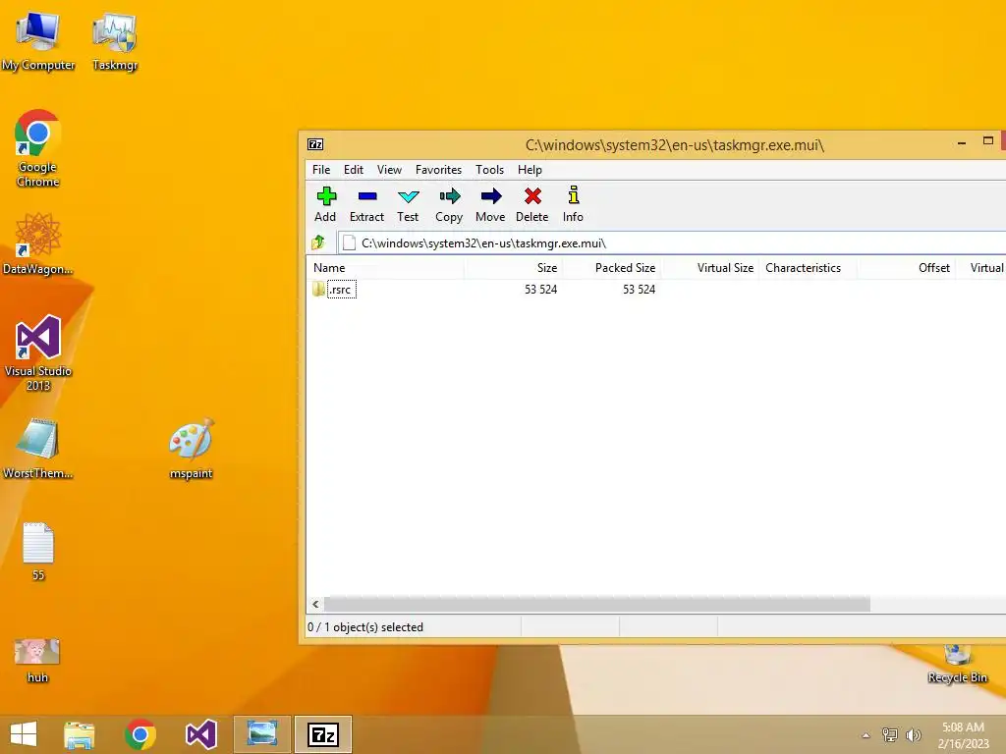This screenshot has height=754, width=1006.
Task: Click the 53 524 Size value
Action: 541,290
